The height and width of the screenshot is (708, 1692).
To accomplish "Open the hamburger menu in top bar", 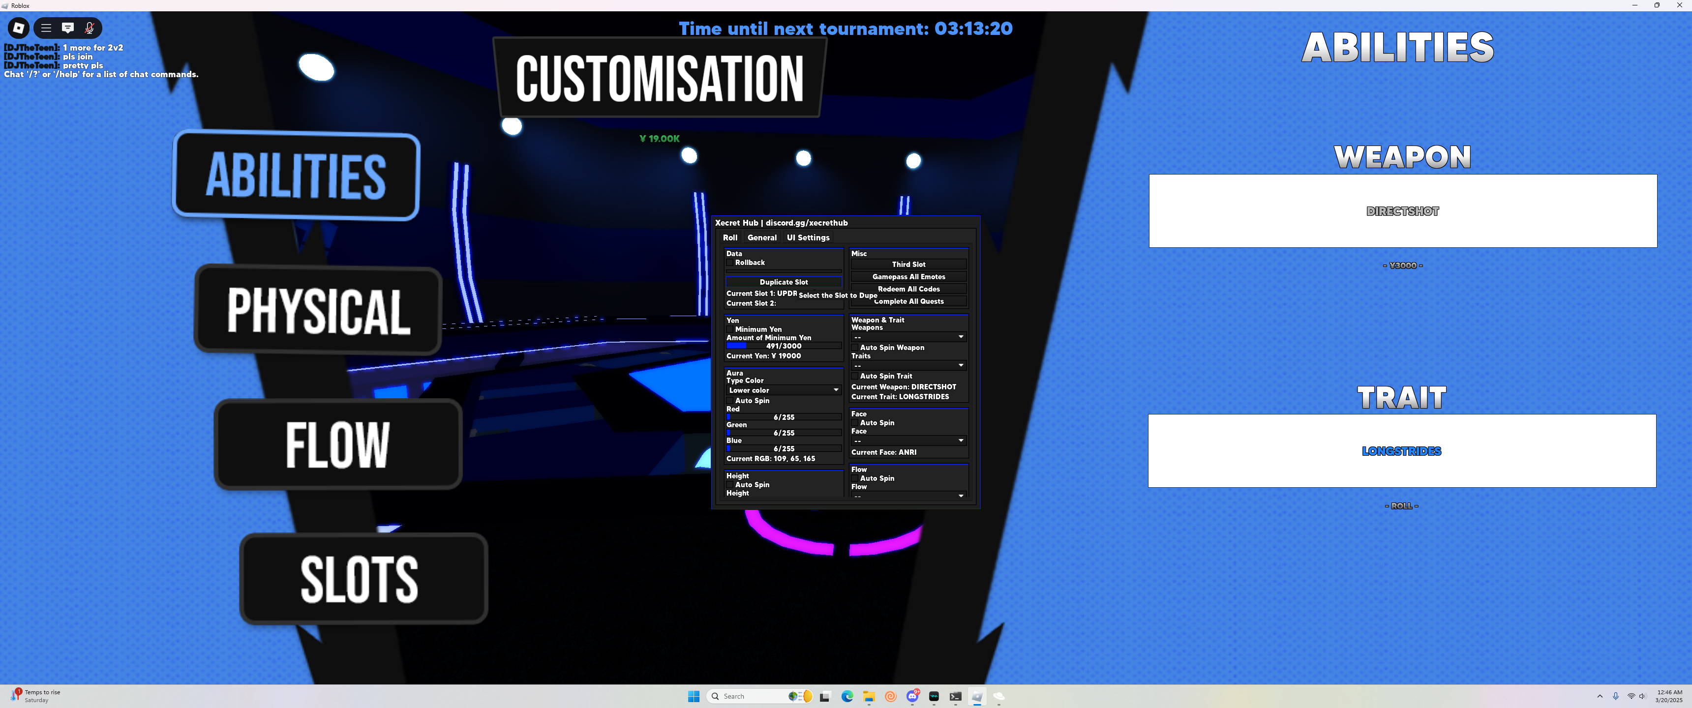I will [46, 28].
